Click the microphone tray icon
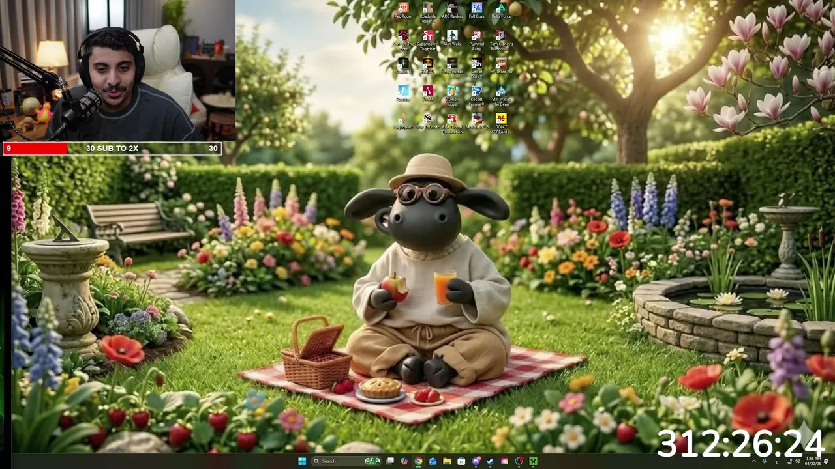 pyautogui.click(x=765, y=461)
